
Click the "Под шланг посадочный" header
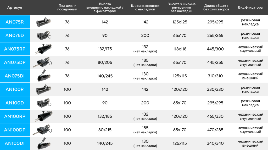67,8
